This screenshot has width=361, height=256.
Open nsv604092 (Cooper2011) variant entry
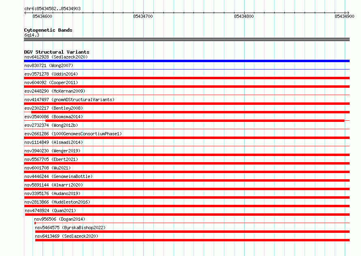pyautogui.click(x=51, y=82)
